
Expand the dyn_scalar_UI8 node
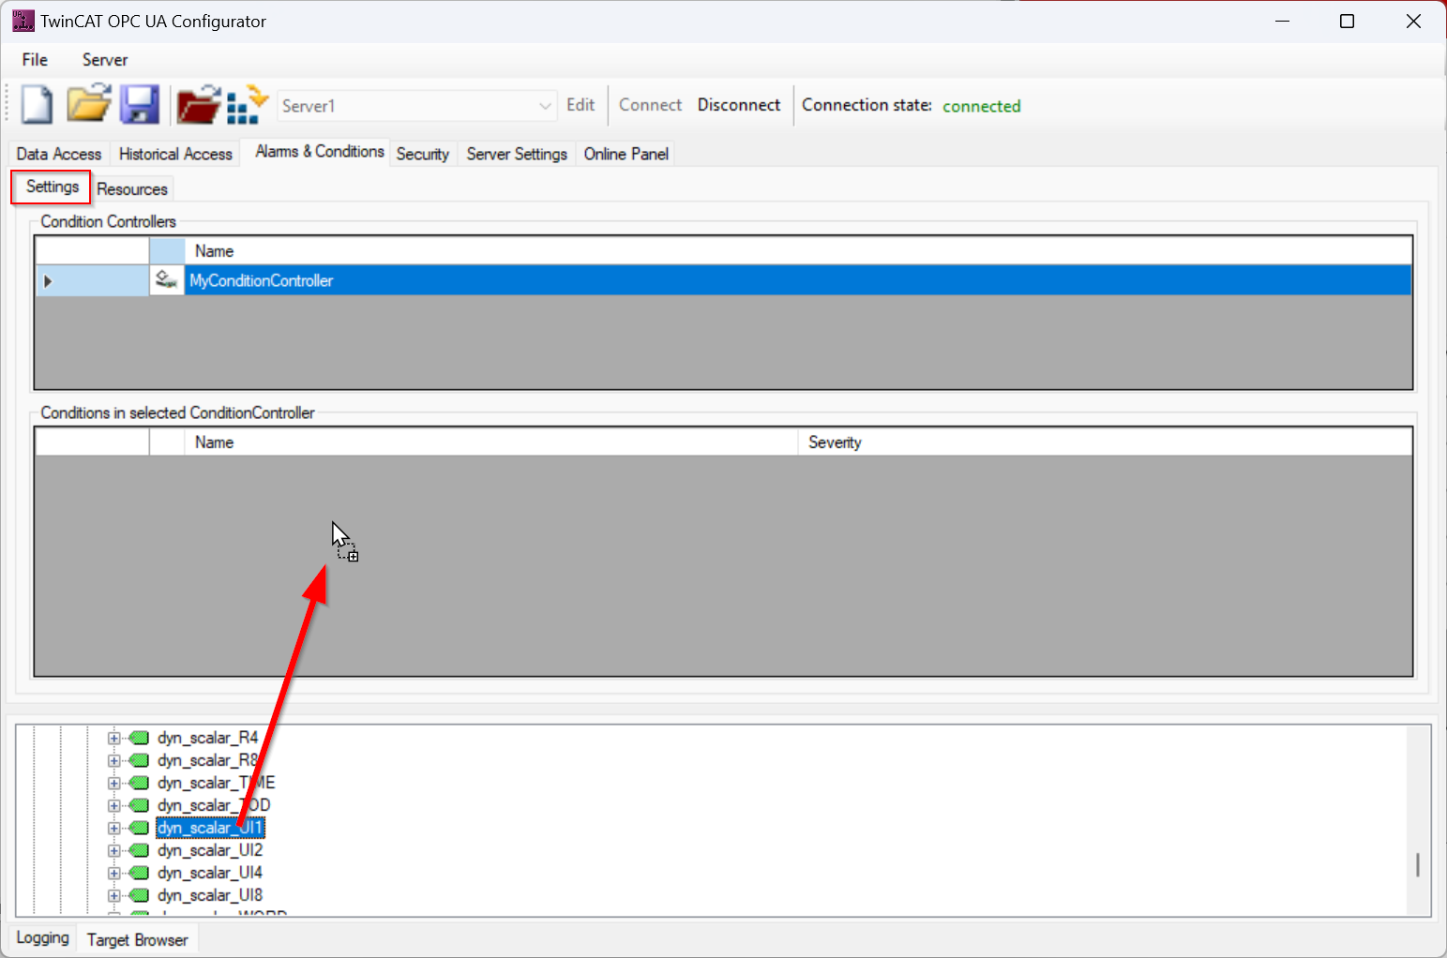pyautogui.click(x=113, y=895)
